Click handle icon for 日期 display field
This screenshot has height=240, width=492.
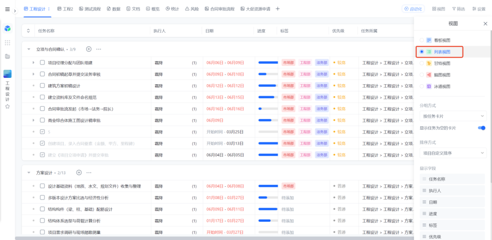point(424,202)
